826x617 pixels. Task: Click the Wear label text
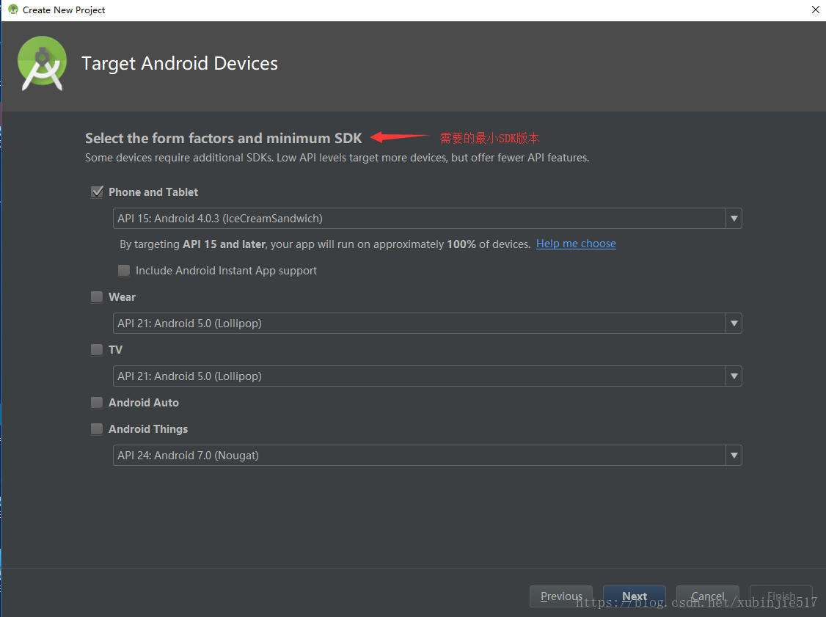[x=123, y=296]
